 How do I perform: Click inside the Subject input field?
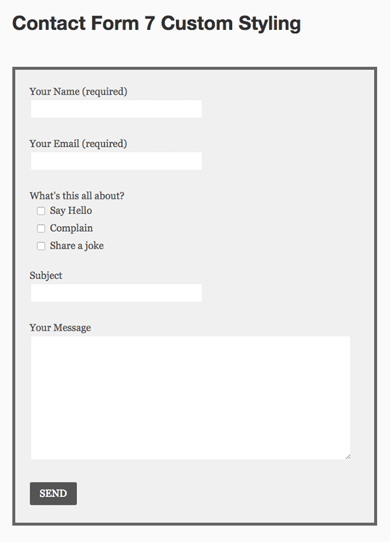(116, 293)
